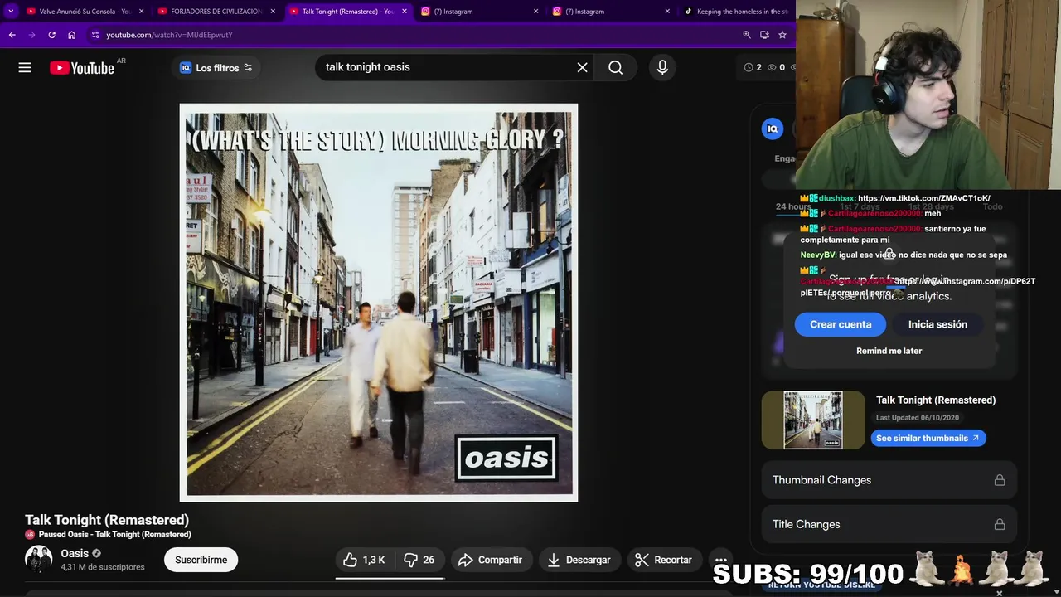
Task: Open the YouTube hamburger guide menu
Action: coord(25,68)
